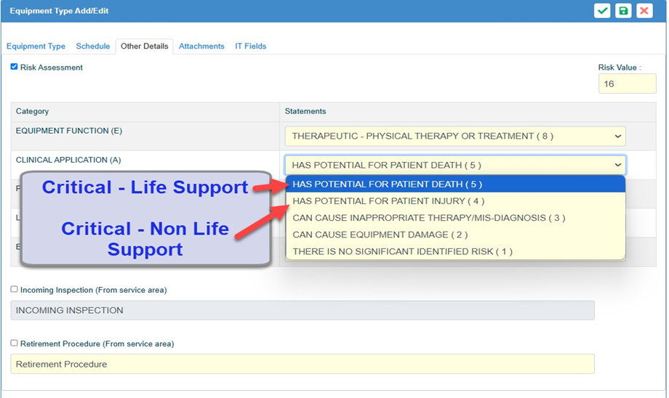Go to the Attachments tab
Screen dimensions: 669x398
[201, 46]
